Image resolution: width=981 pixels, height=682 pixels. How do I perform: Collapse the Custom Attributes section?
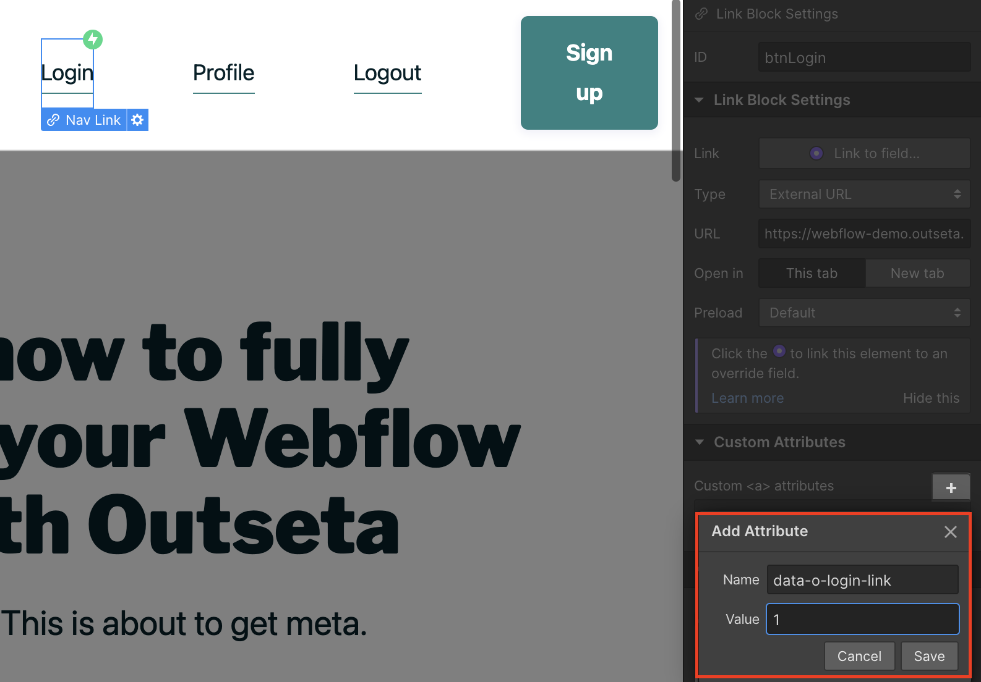tap(699, 442)
